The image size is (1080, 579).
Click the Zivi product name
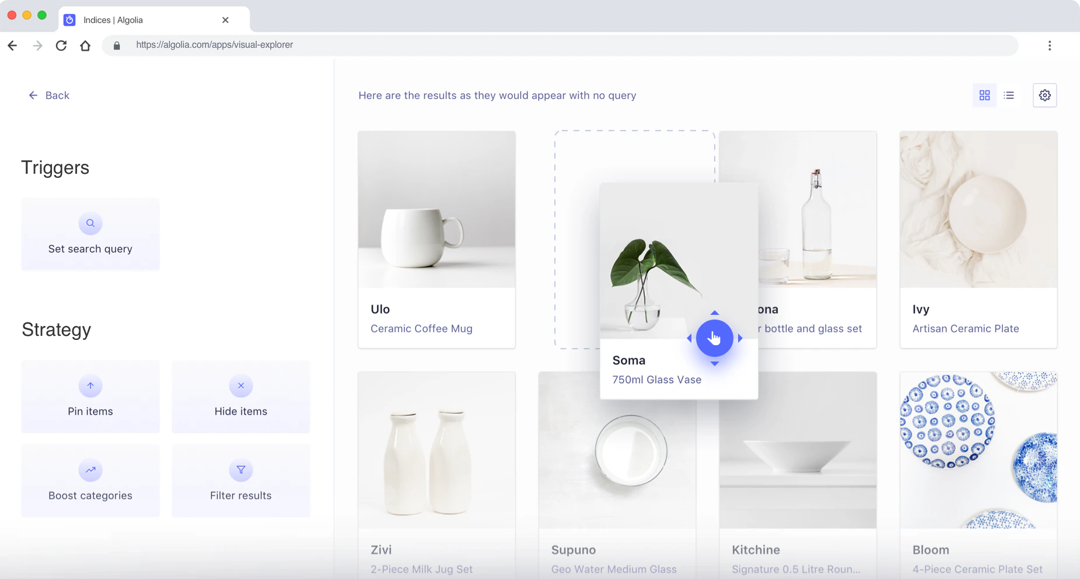pos(381,550)
